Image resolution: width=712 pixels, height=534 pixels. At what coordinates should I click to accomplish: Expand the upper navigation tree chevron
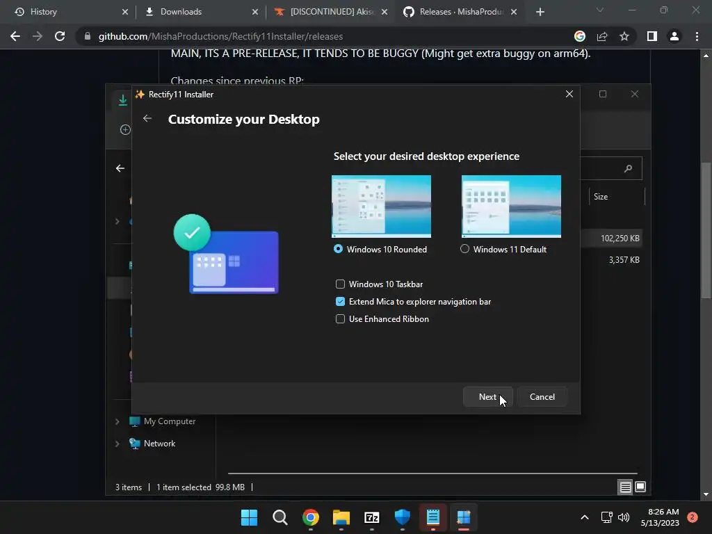[117, 222]
